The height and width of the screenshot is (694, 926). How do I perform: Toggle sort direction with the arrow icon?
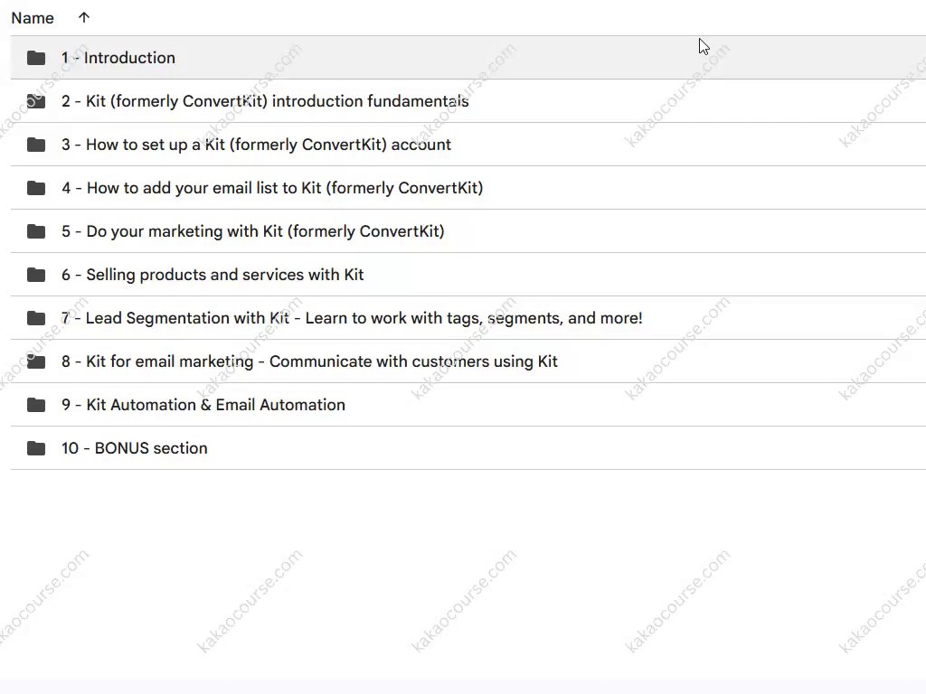(x=84, y=18)
